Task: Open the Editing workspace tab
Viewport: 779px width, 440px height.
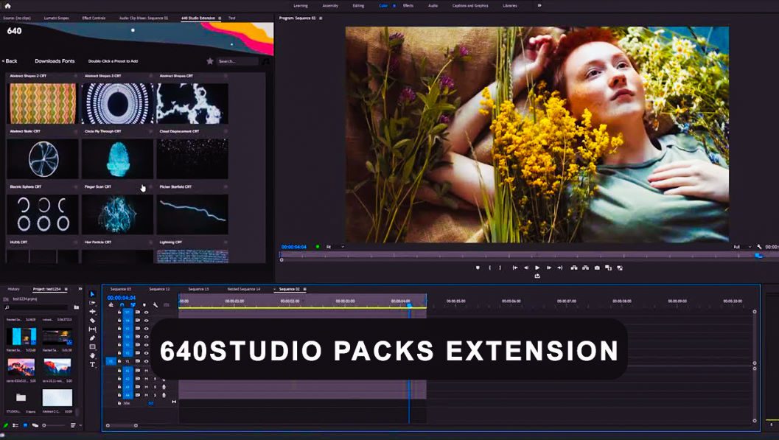Action: (x=358, y=5)
